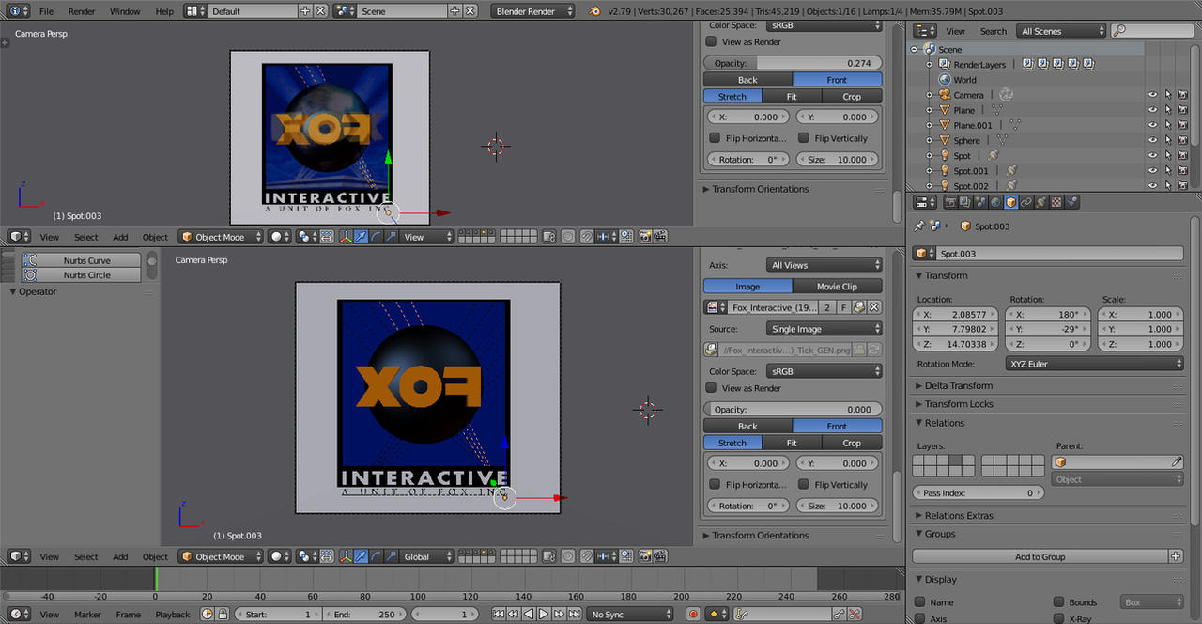Open the Source Single Image dropdown
Screen dimensions: 1202x624
pos(824,329)
